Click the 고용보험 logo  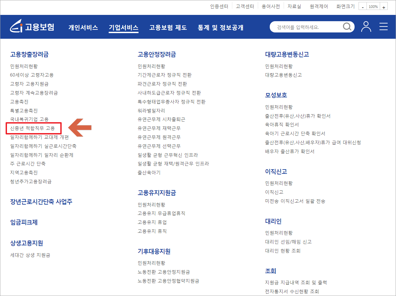(x=32, y=26)
